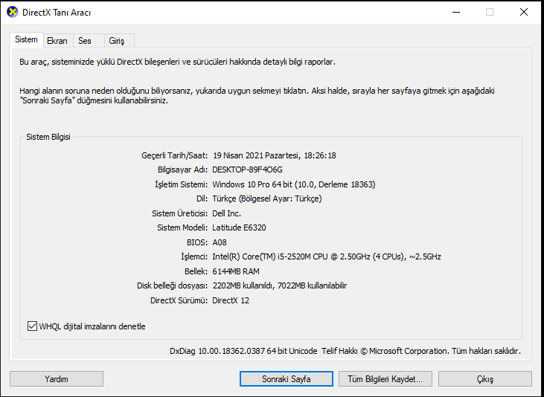
Task: Select the Sistem tab
Action: [26, 39]
